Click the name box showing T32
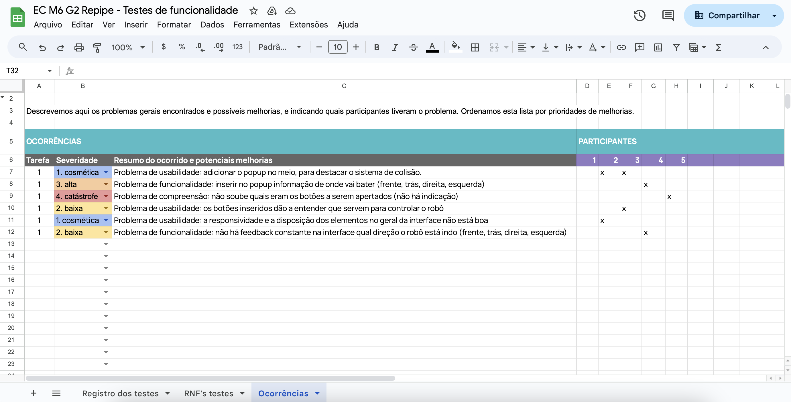The image size is (791, 402). click(x=29, y=71)
